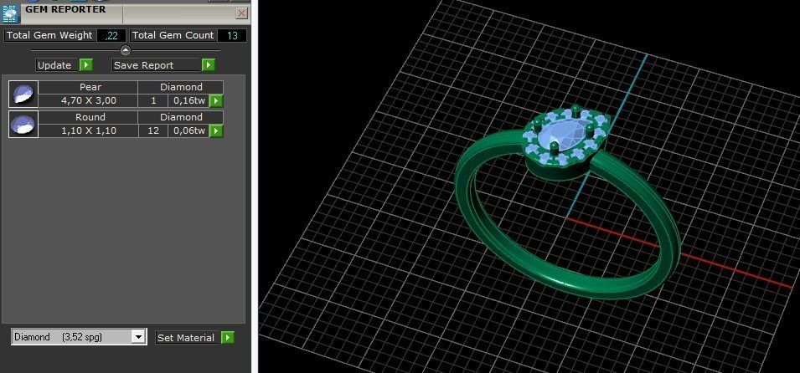800x373 pixels.
Task: Click the quantity '1' in the Pear row
Action: (153, 101)
